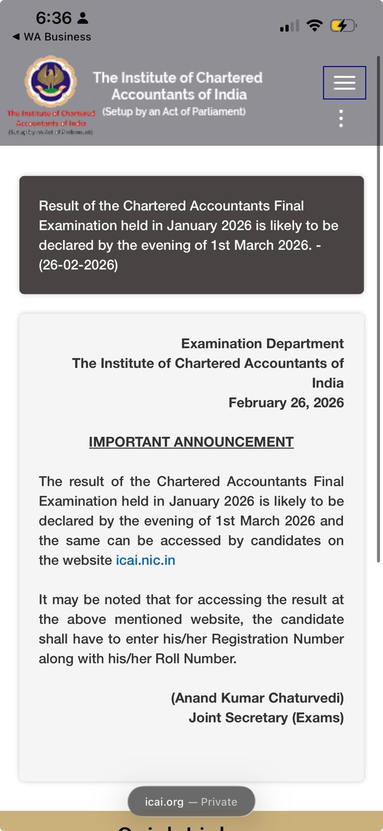Viewport: 383px width, 831px height.
Task: Open the three-dot overflow menu
Action: coord(341,118)
